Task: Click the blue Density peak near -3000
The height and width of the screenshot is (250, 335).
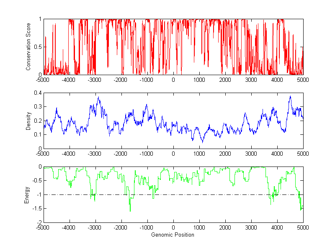Action: [98, 97]
